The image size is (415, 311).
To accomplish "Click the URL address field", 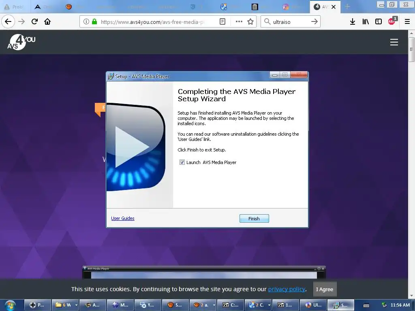I will click(153, 22).
